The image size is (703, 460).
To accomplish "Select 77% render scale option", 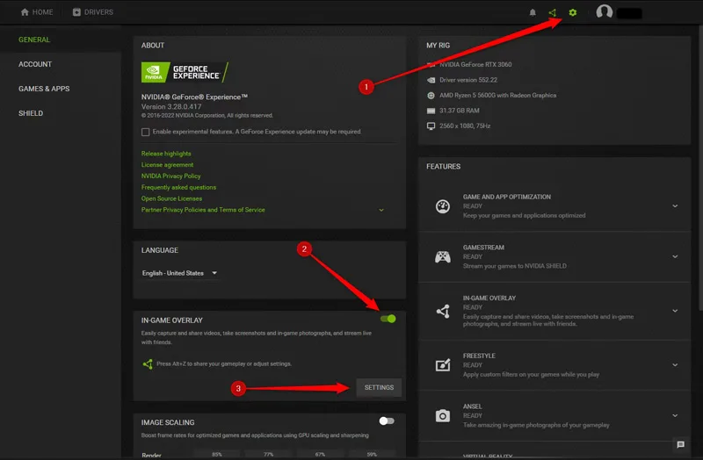I will [269, 454].
